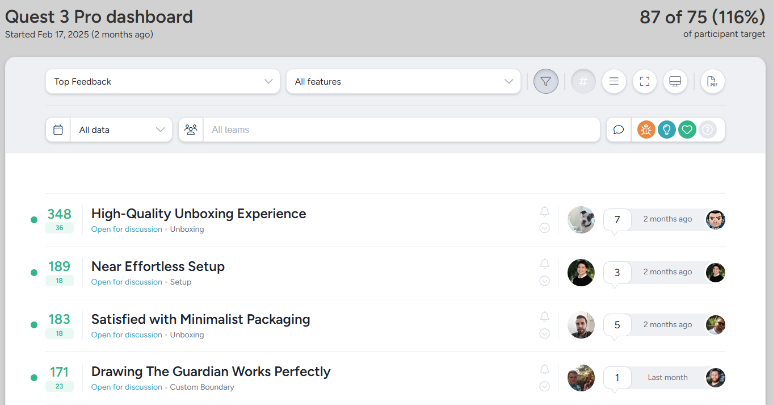Click the 3 comments bubble
The height and width of the screenshot is (405, 773).
pyautogui.click(x=617, y=273)
